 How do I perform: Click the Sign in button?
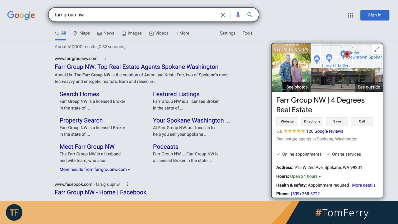[x=374, y=15]
